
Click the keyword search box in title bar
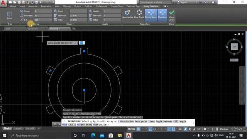[x=155, y=2]
